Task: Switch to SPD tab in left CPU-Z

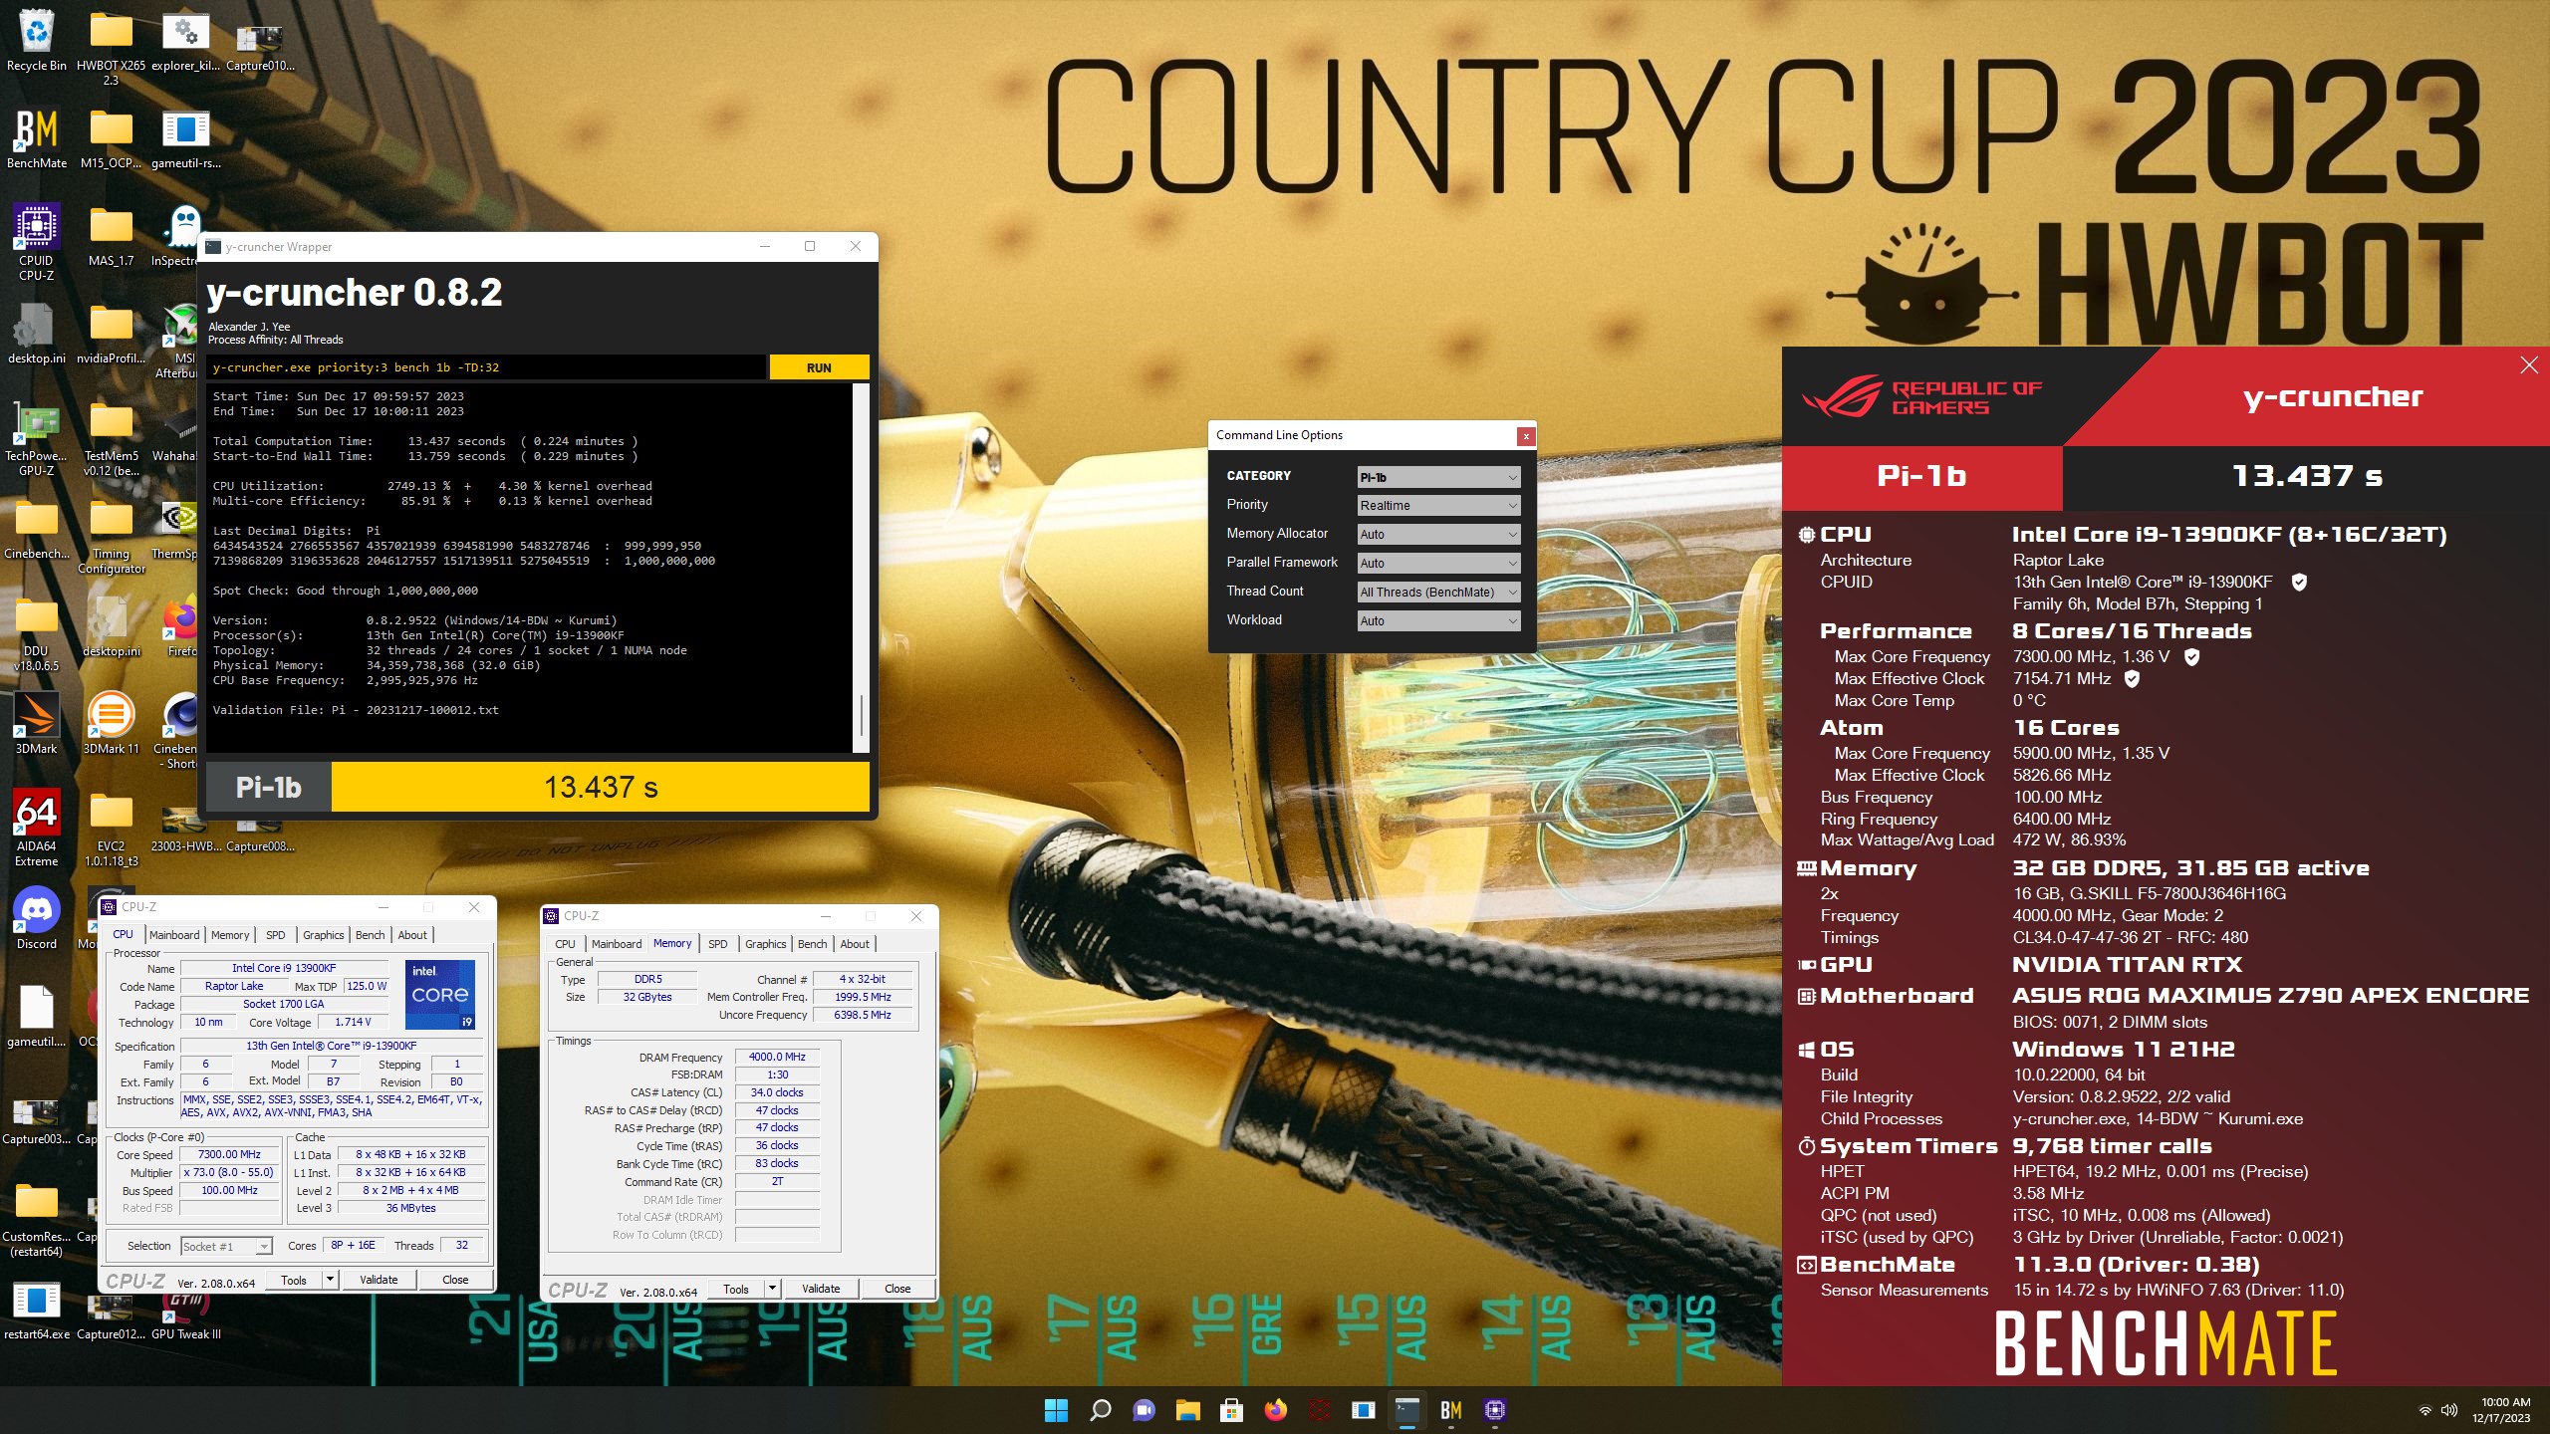Action: (276, 935)
